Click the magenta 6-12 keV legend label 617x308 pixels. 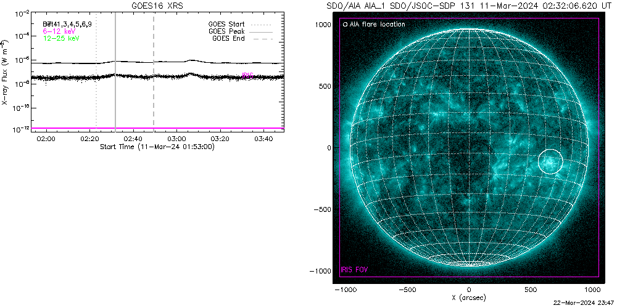tap(59, 31)
